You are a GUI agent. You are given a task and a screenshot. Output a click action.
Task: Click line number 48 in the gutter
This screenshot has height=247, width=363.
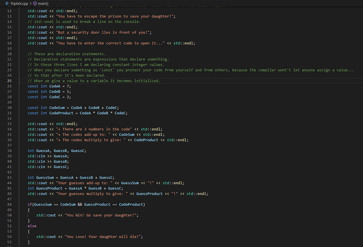coord(9,204)
